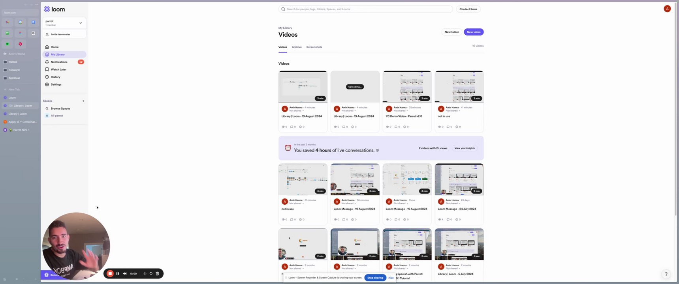Screen dimensions: 679x284
Task: Click View your insights button
Action: (x=465, y=148)
